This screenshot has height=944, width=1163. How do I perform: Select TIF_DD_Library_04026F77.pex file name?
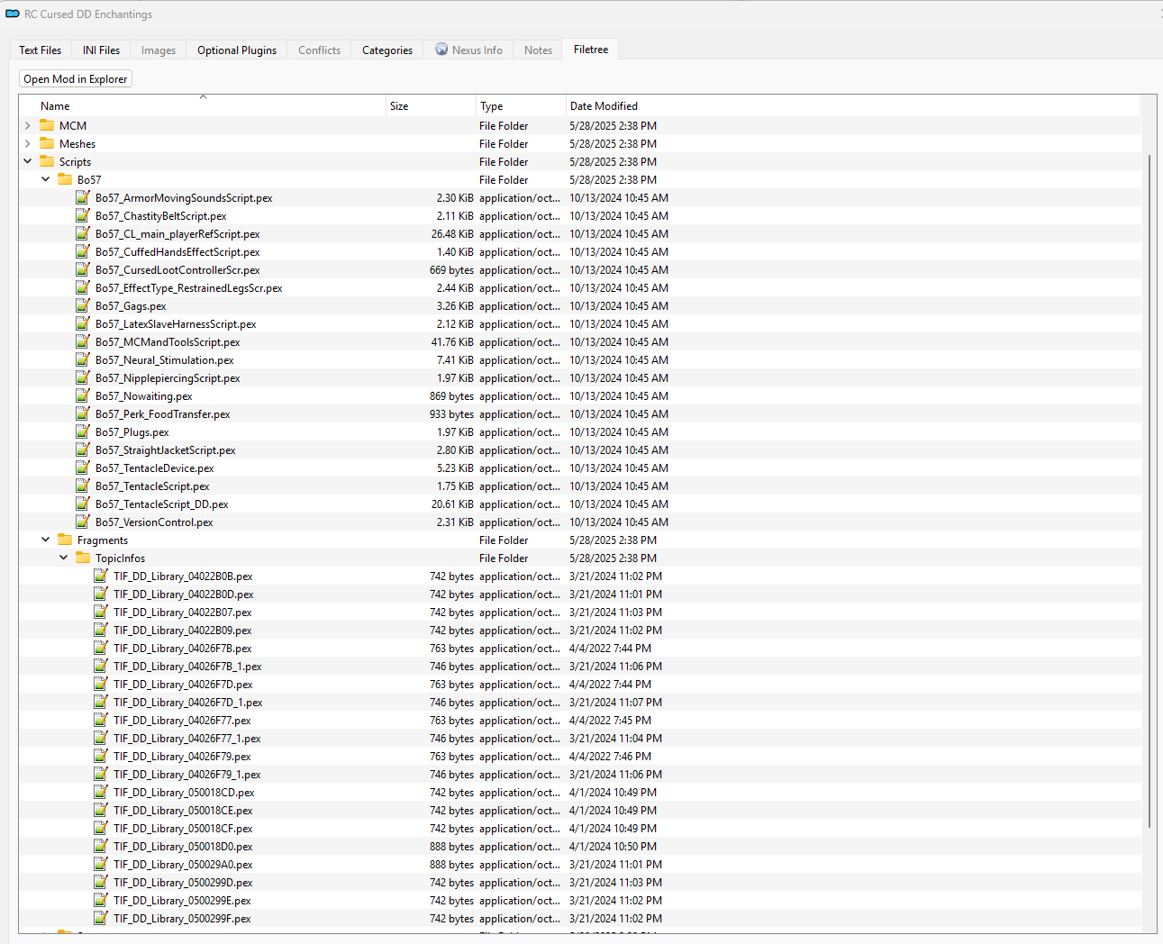(182, 721)
